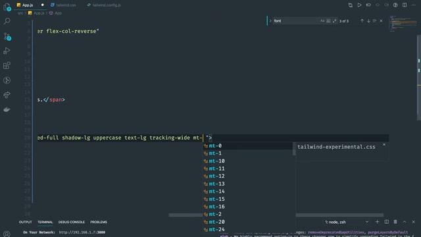The height and width of the screenshot is (237, 421).
Task: Close the bottom panel
Action: pyautogui.click(x=414, y=222)
